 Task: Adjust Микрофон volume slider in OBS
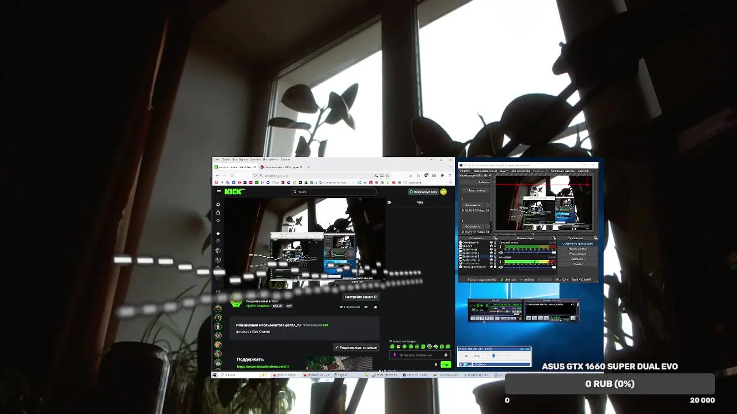[x=530, y=267]
